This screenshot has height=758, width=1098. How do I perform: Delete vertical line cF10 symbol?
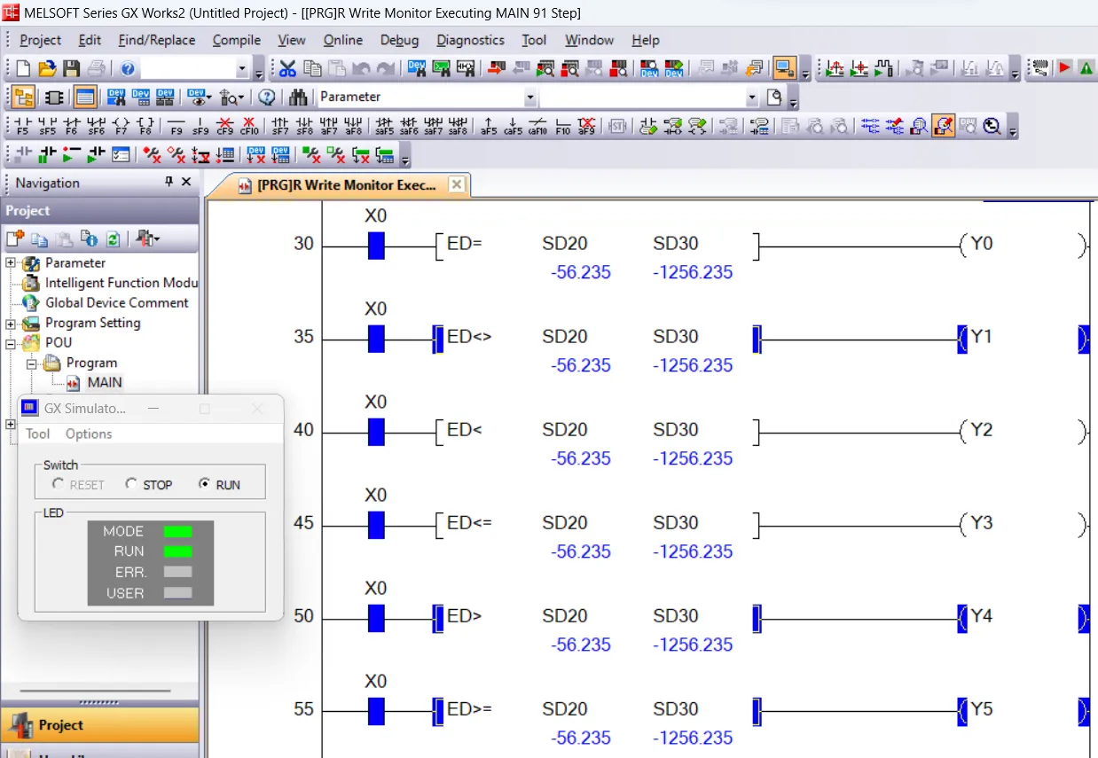(x=249, y=126)
